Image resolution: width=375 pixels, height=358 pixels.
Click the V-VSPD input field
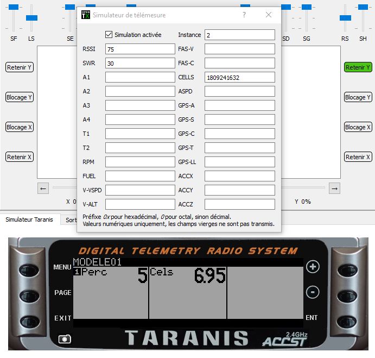[x=140, y=190]
